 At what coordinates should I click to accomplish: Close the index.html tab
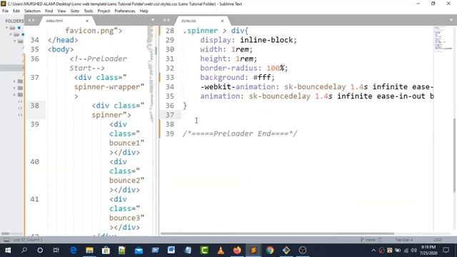tap(87, 21)
